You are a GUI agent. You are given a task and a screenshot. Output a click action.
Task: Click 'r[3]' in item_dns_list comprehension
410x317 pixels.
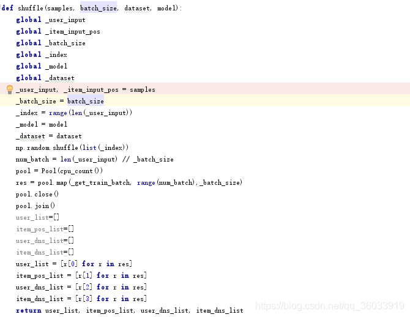pos(85,299)
